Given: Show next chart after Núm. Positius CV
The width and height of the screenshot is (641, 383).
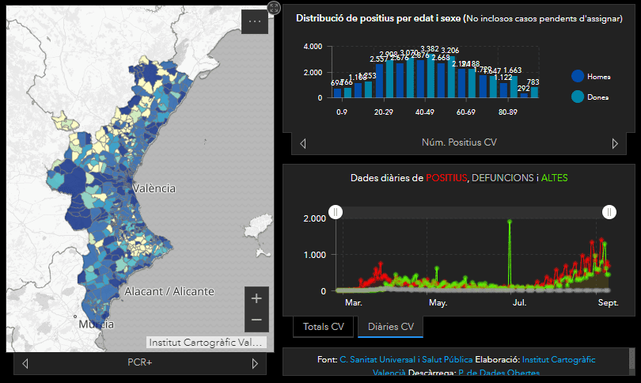Looking at the screenshot, I should coord(615,143).
